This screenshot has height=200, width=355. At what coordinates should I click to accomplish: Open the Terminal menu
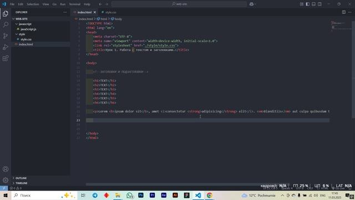[x=75, y=4]
